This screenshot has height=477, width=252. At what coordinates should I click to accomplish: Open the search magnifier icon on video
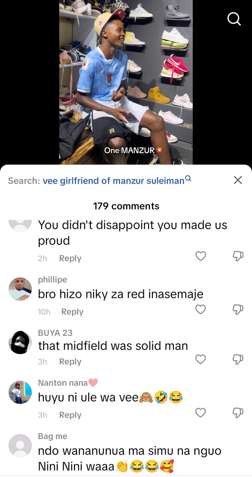pos(234,19)
